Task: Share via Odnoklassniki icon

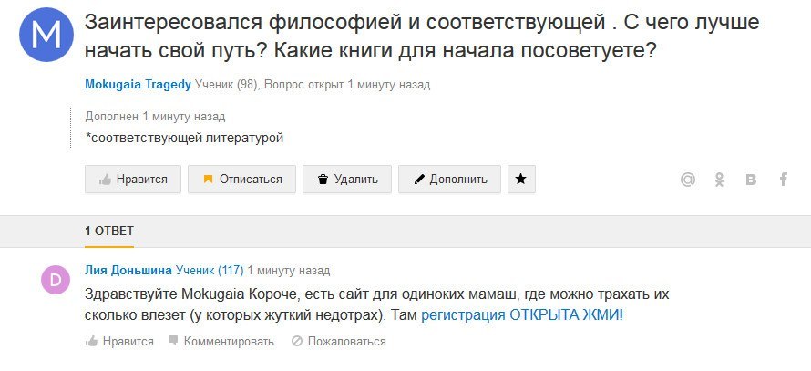Action: [720, 180]
